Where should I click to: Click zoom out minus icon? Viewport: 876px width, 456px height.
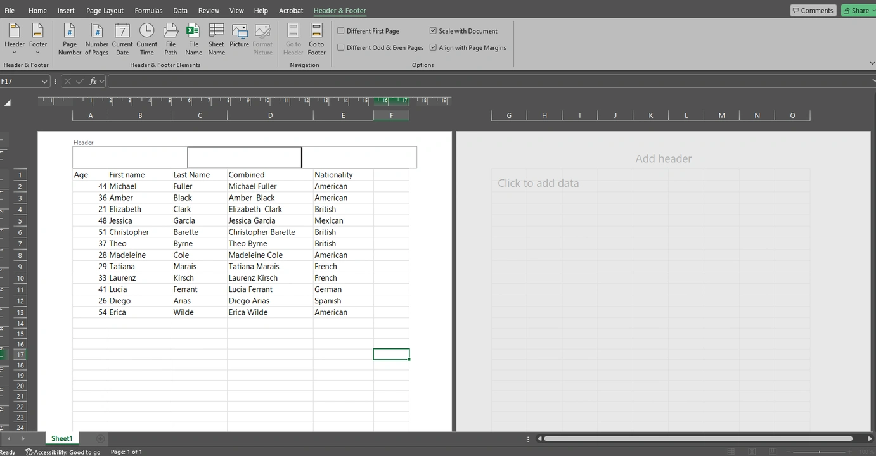789,452
